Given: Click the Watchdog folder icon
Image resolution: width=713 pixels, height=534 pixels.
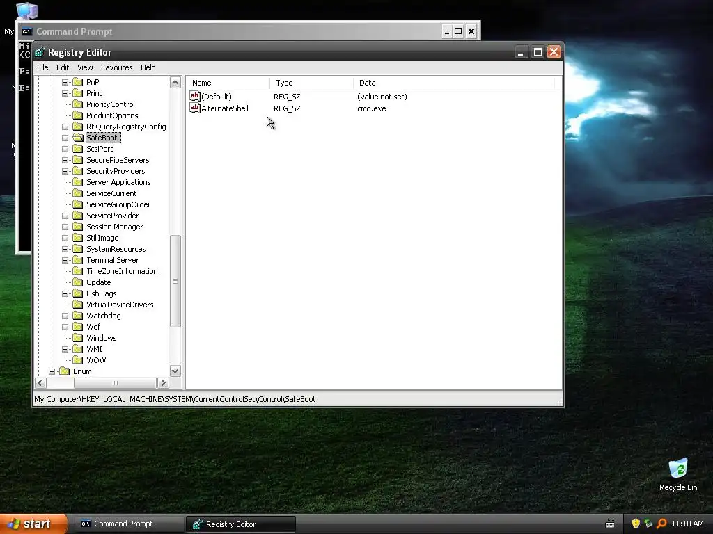Looking at the screenshot, I should pos(78,316).
